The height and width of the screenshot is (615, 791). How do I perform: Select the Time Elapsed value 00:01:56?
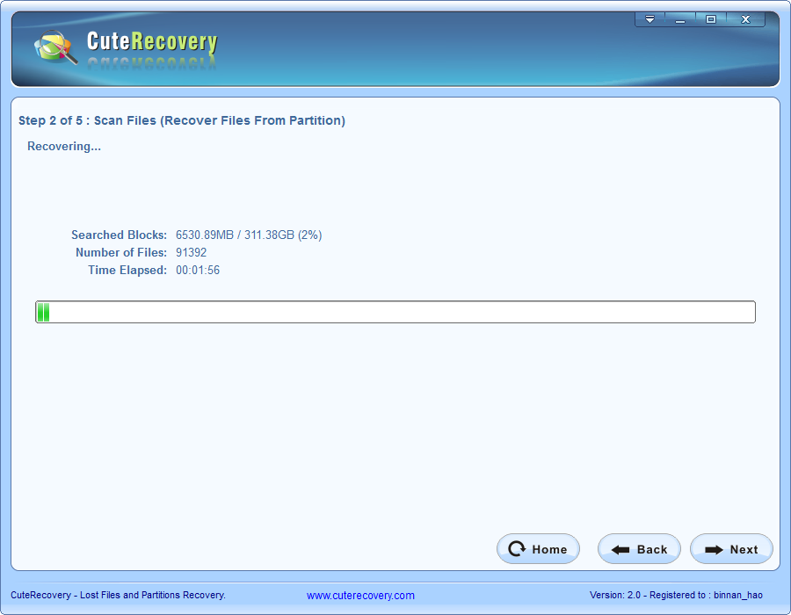tap(198, 271)
